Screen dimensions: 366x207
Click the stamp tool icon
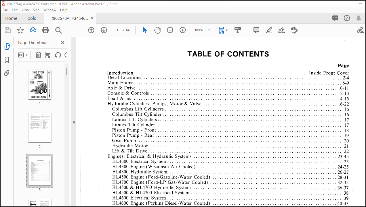pyautogui.click(x=294, y=30)
